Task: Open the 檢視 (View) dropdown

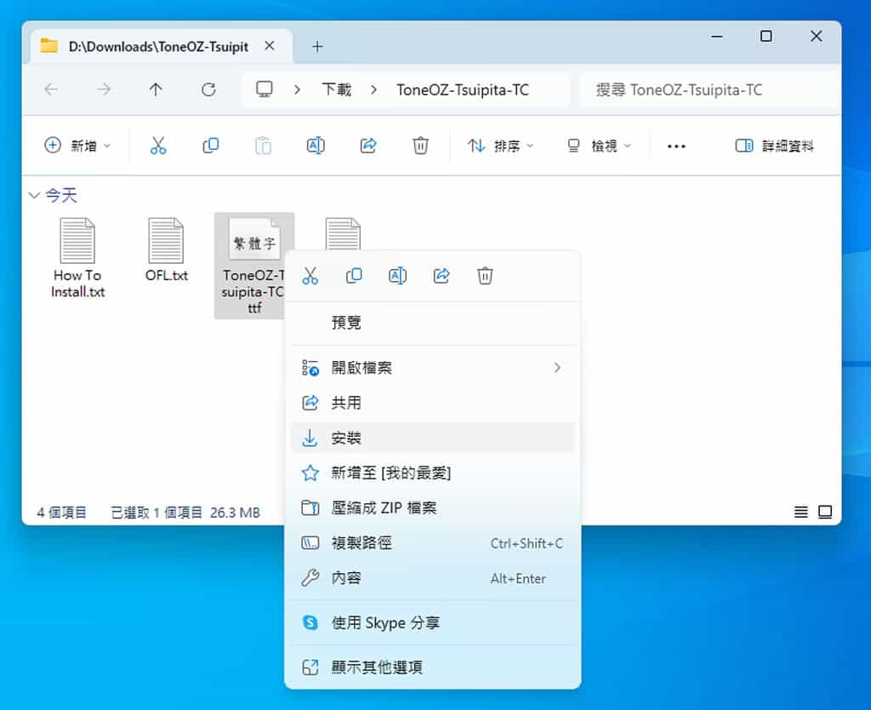Action: click(599, 146)
